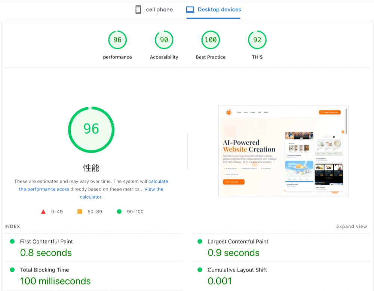The image size is (374, 291).
Task: Click the large 96 performance ring
Action: (91, 129)
